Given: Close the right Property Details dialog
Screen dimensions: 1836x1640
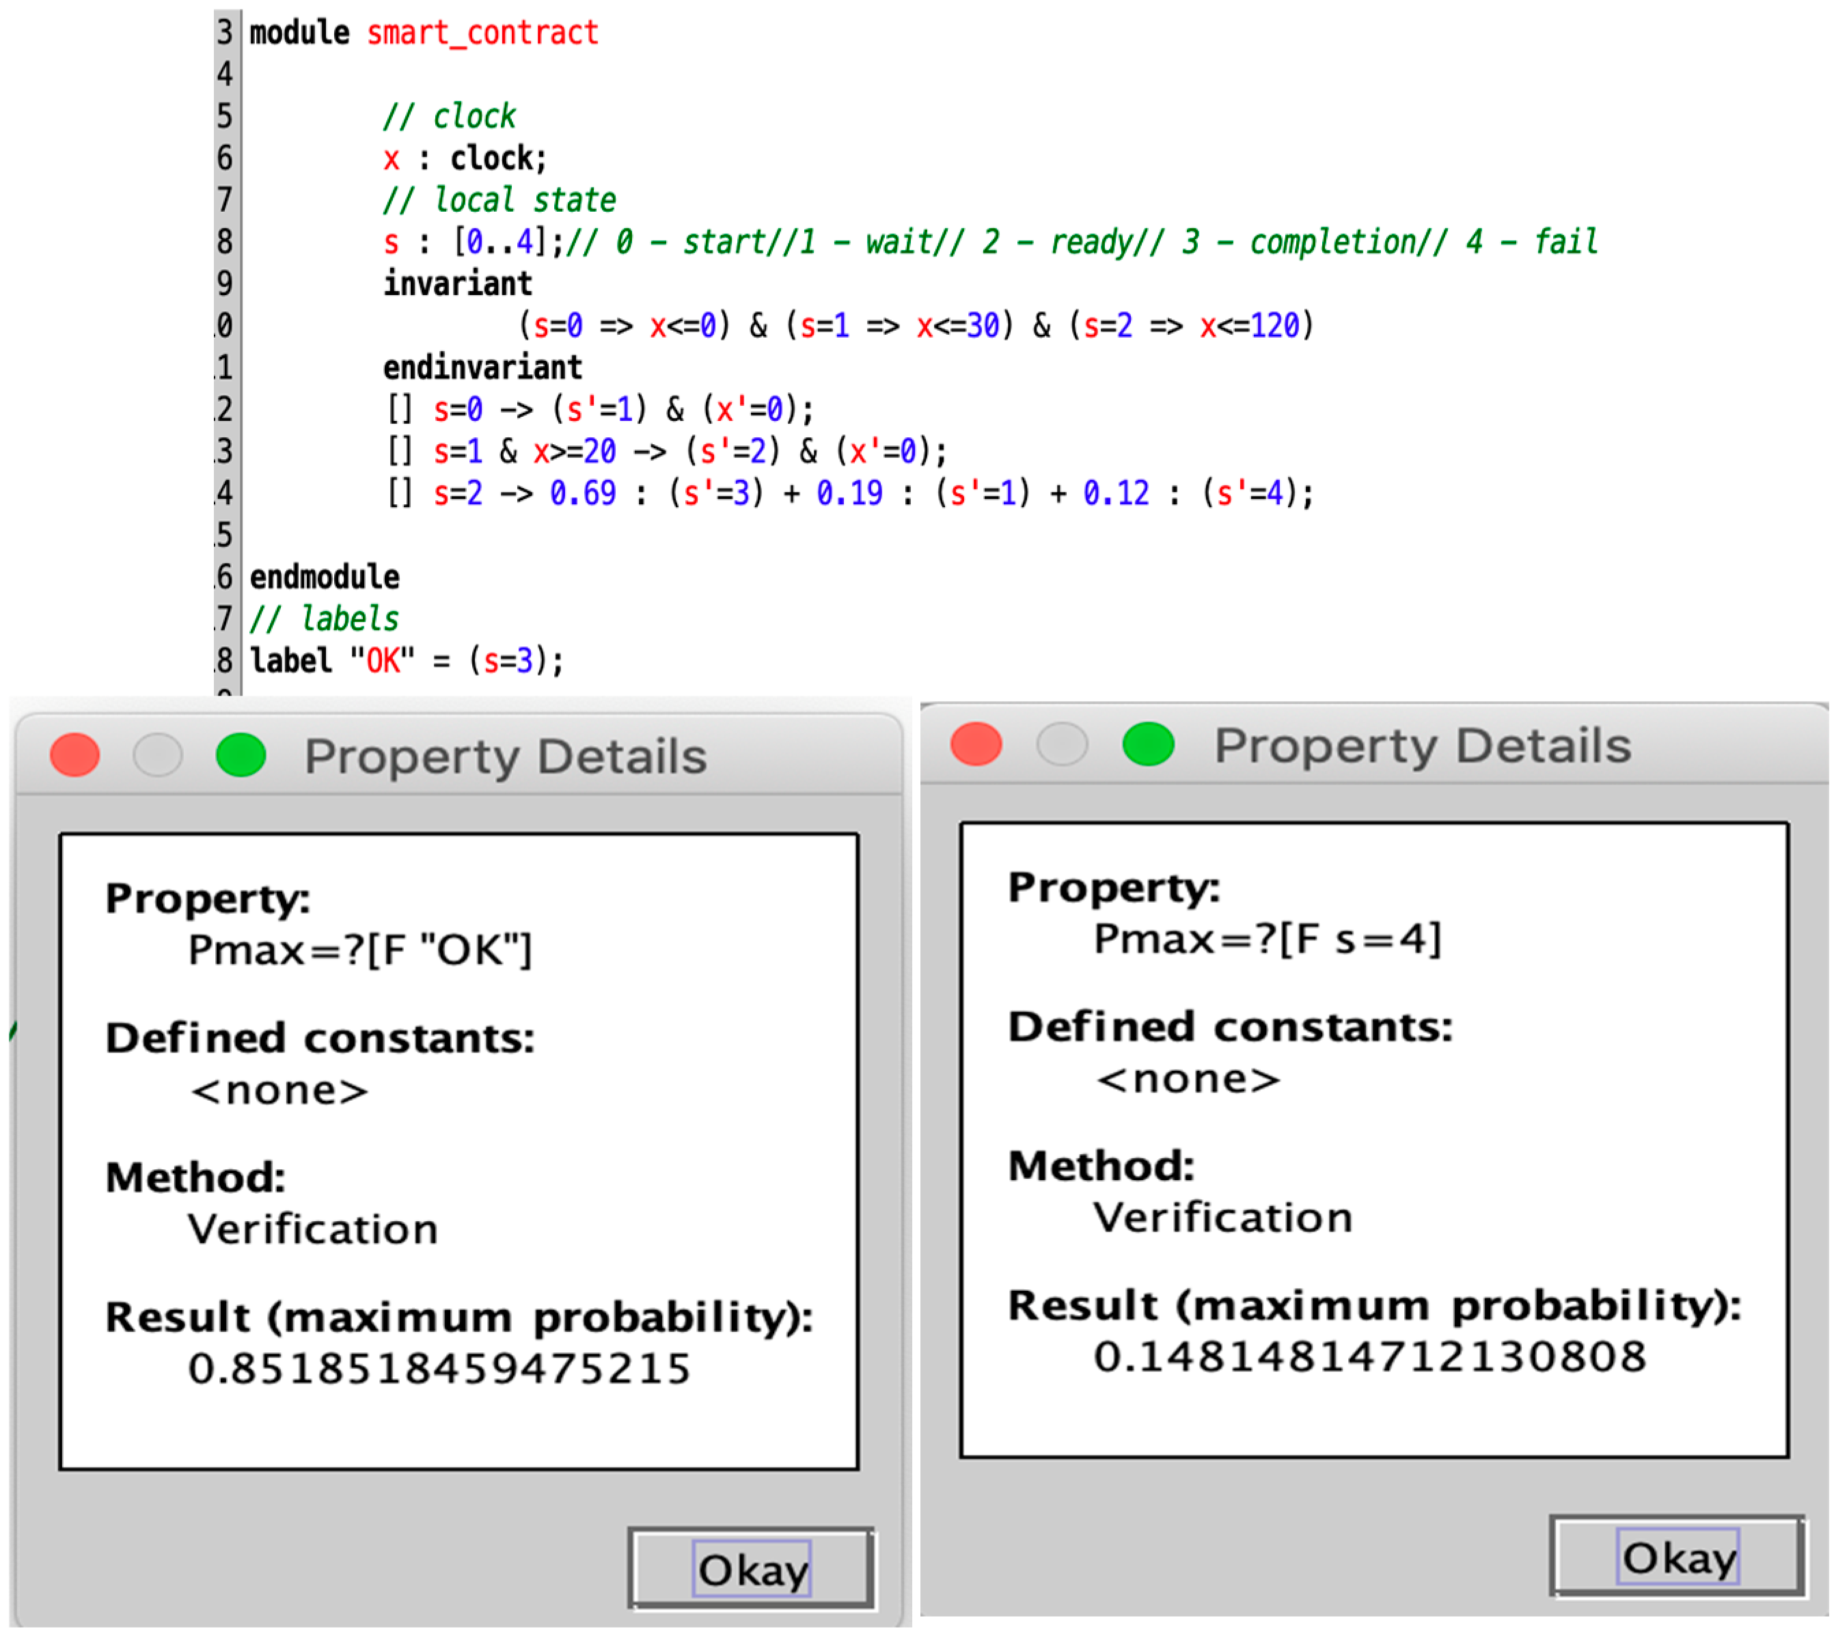Looking at the screenshot, I should [976, 744].
